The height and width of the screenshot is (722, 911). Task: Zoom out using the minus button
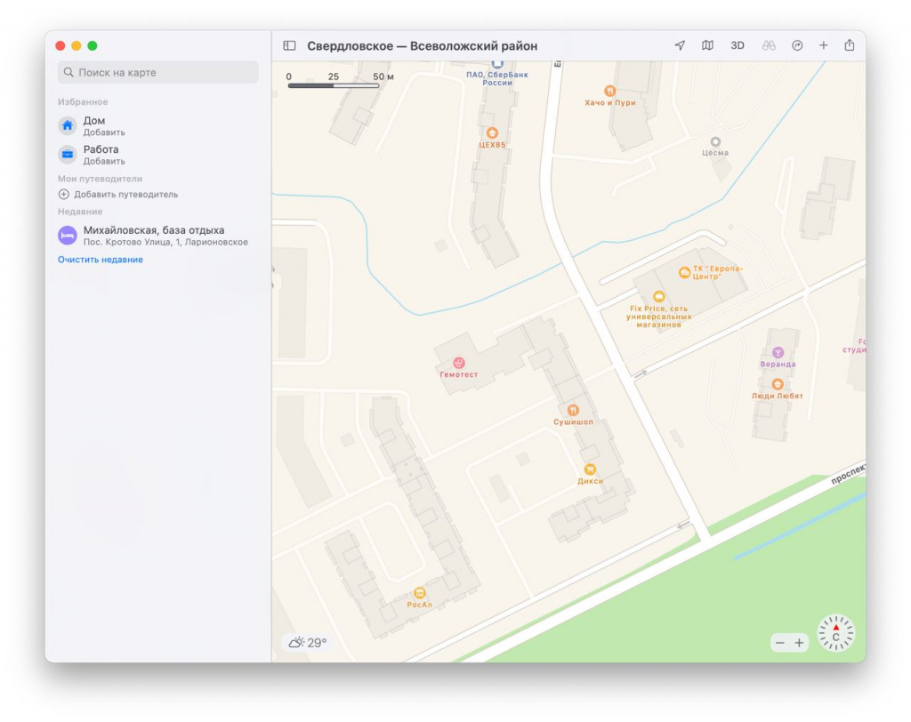(780, 643)
